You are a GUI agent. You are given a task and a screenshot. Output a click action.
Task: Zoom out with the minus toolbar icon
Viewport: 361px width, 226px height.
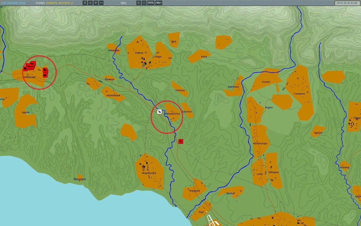144,3
